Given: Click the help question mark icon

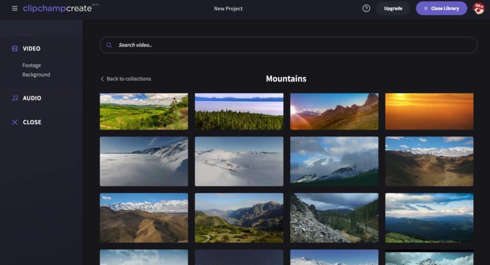Looking at the screenshot, I should [366, 8].
